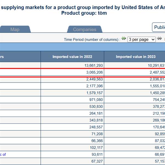The height and width of the screenshot is (165, 165).
Task: Open the Companies tab
Action: click(x=85, y=29)
